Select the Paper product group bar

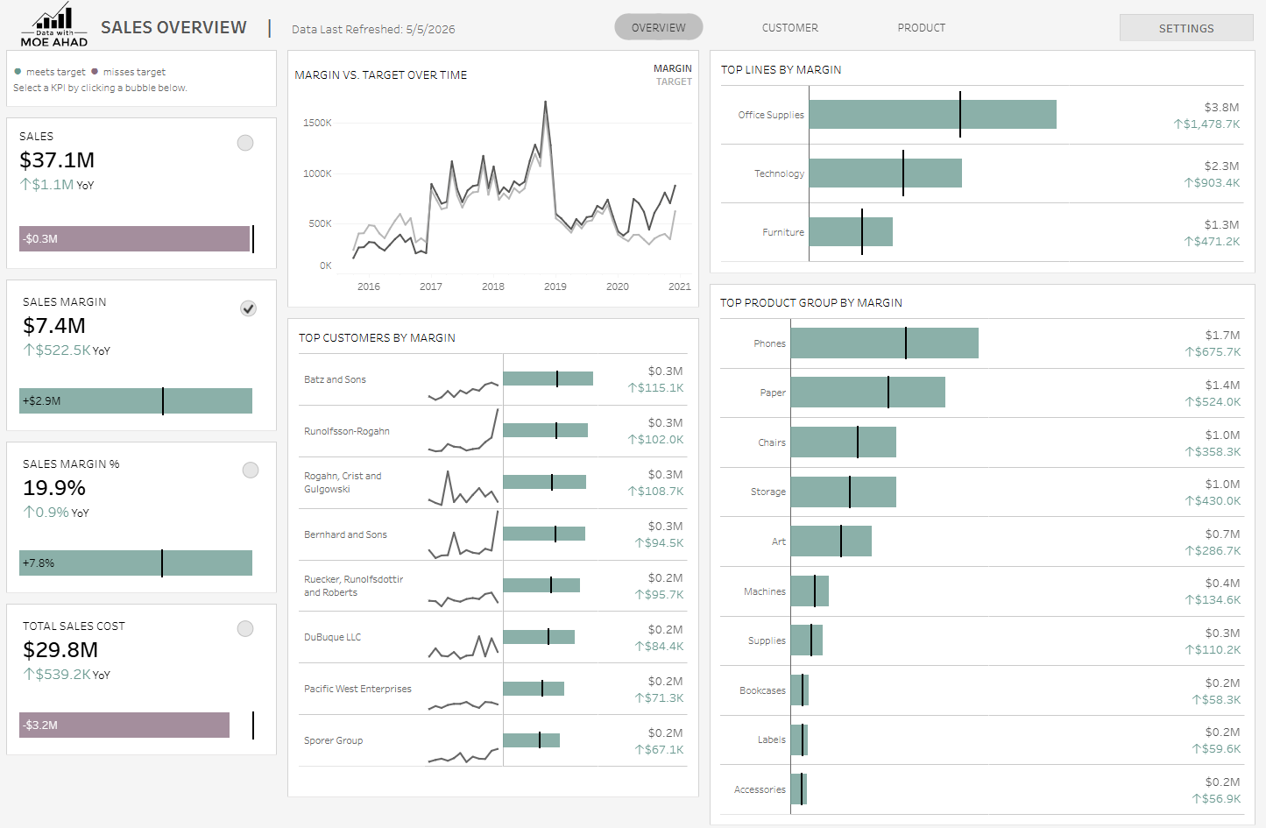868,393
